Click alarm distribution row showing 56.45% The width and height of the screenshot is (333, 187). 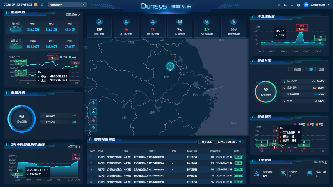pyautogui.click(x=303, y=81)
